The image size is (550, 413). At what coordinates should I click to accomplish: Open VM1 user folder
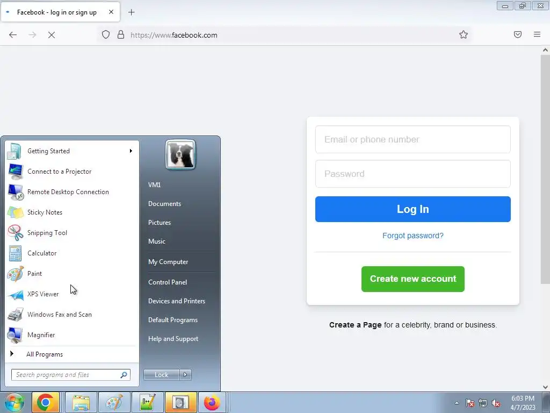[154, 185]
